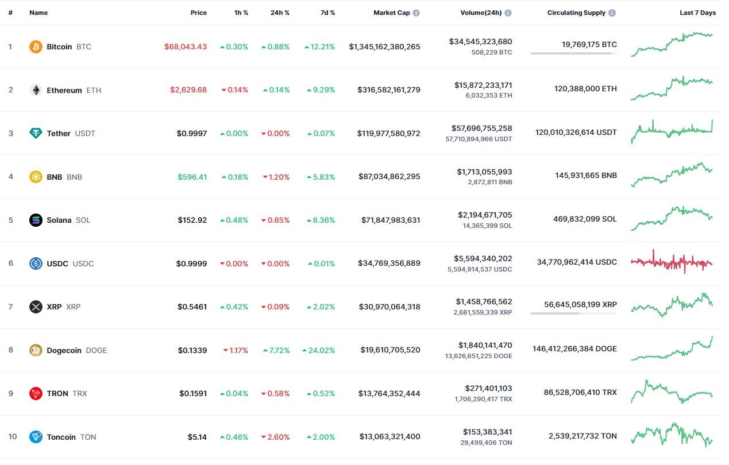Click BNB's market cap value
729x465 pixels.
coord(389,176)
